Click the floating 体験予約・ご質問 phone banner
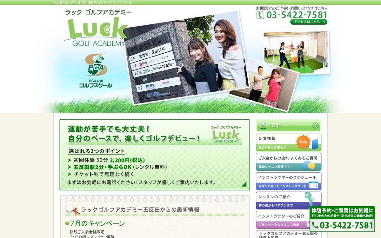Viewport: 381px width, 238px height. (342, 219)
